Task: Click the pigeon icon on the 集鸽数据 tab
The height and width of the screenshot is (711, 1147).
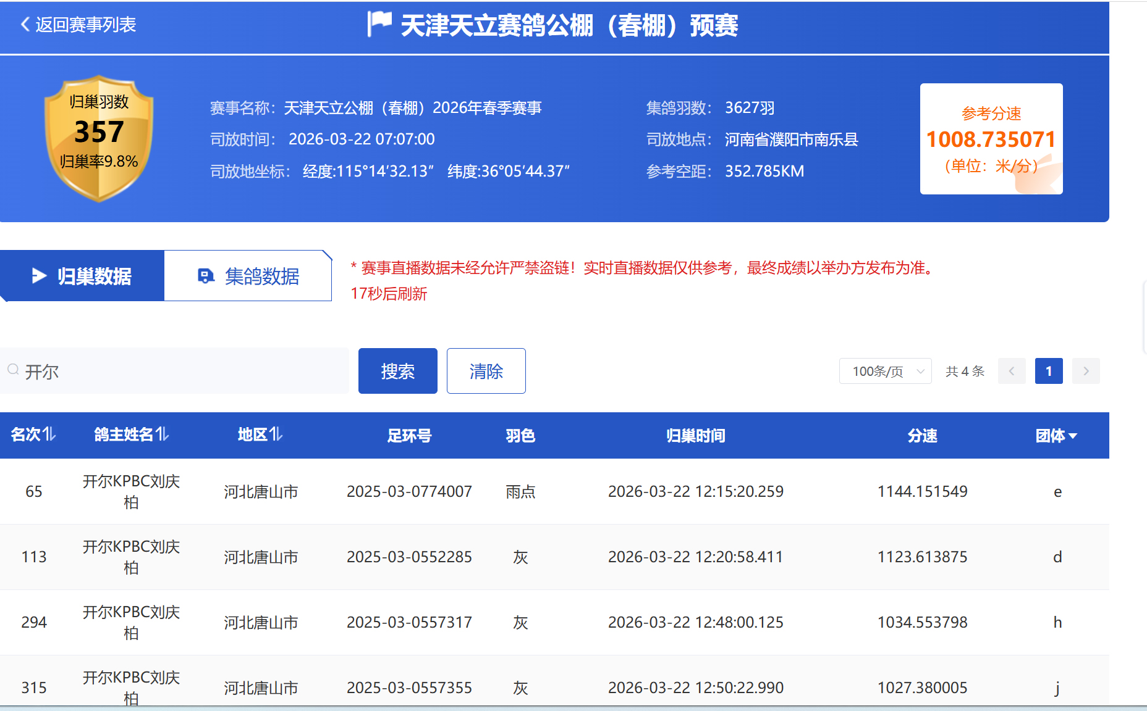Action: tap(205, 276)
